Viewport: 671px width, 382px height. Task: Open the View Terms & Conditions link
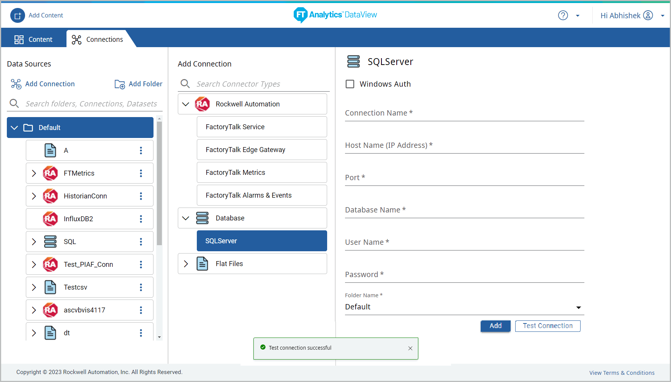pyautogui.click(x=622, y=373)
